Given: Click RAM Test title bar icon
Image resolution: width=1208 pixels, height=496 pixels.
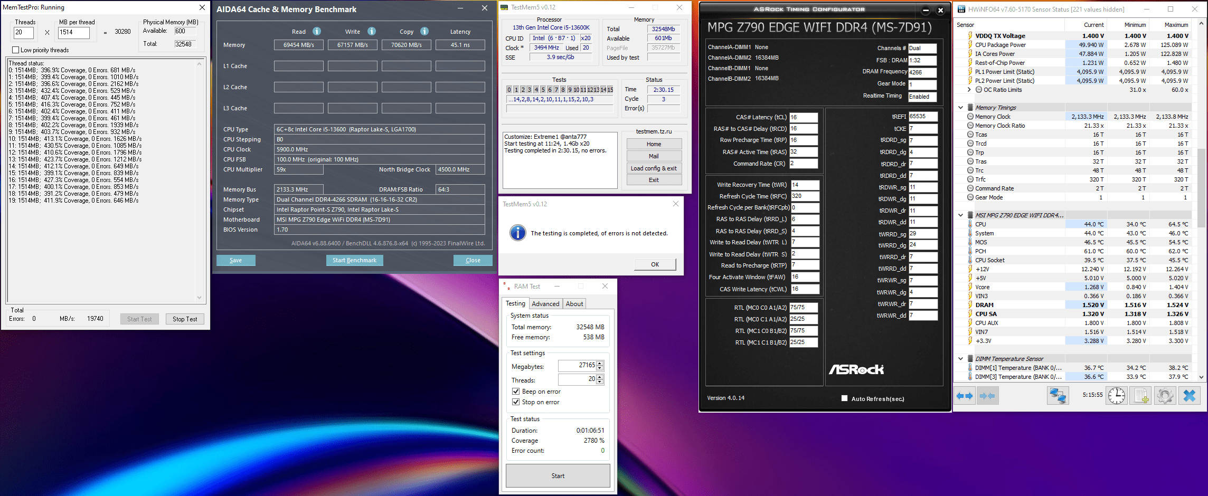Looking at the screenshot, I should pyautogui.click(x=506, y=286).
